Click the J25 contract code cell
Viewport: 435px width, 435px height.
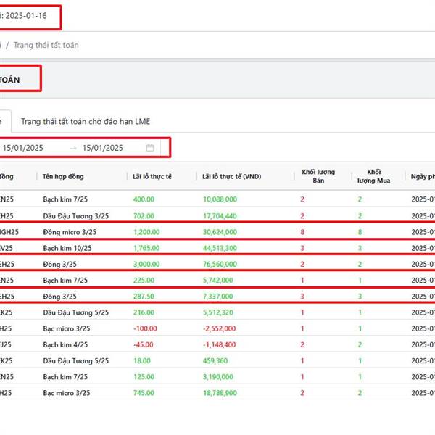pos(6,344)
